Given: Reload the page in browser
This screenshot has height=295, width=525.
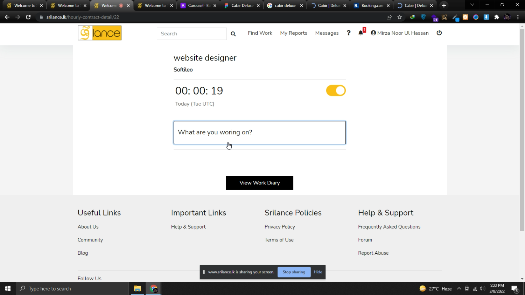Looking at the screenshot, I should (x=28, y=17).
